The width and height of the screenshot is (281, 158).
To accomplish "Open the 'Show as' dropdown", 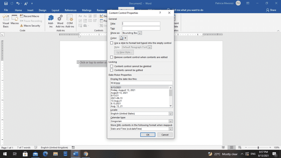I will [x=140, y=33].
